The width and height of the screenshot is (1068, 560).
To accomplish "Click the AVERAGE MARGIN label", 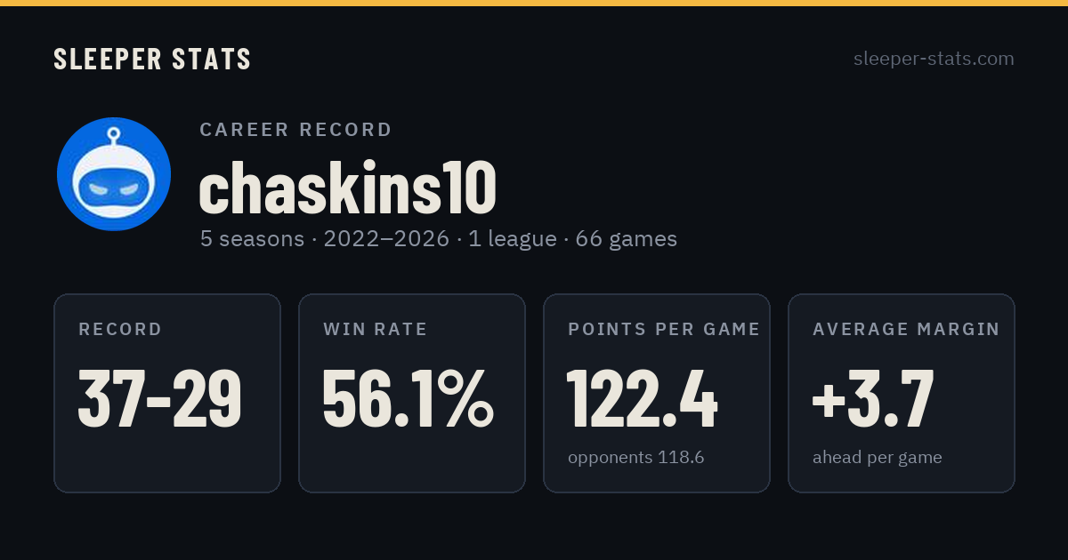I will coord(906,330).
